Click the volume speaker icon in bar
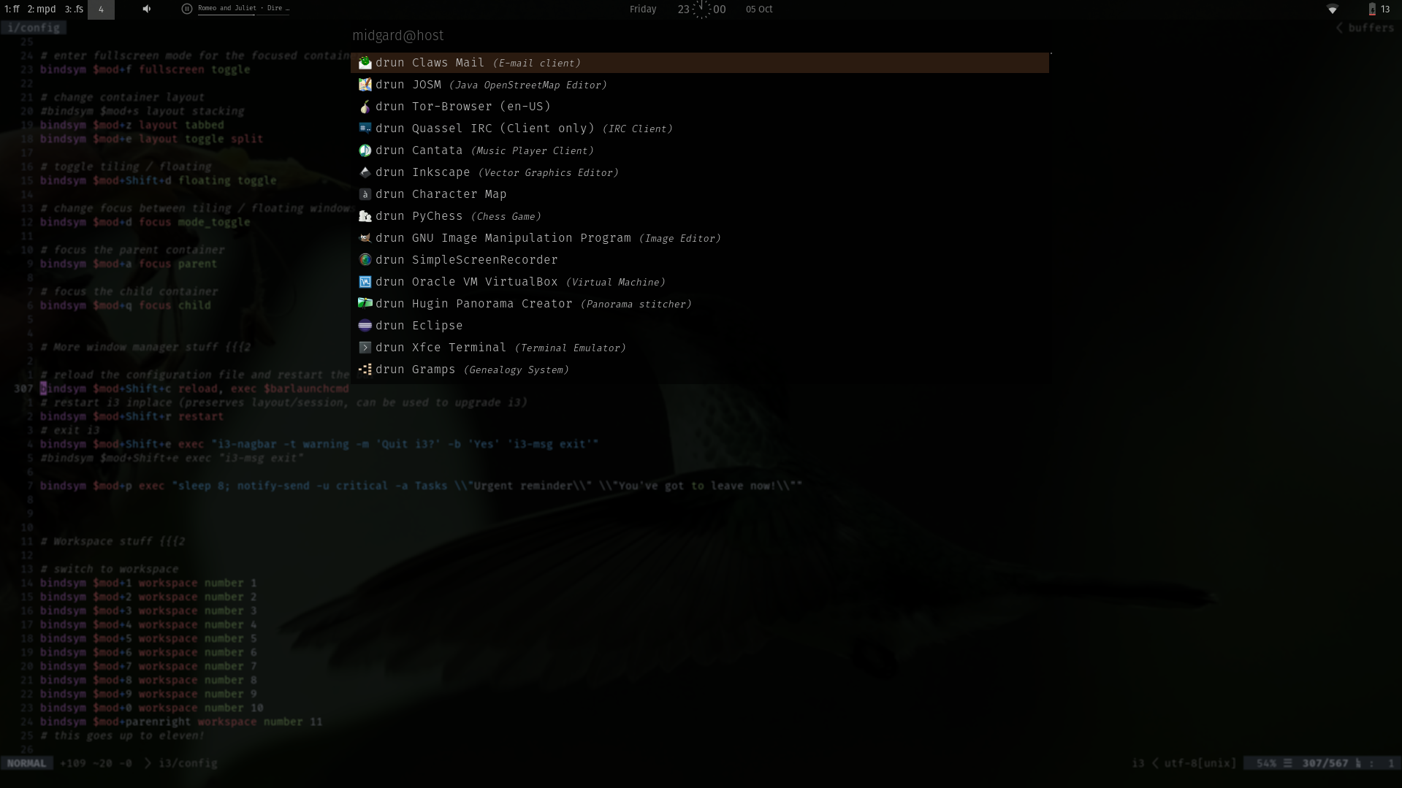Image resolution: width=1402 pixels, height=788 pixels. pos(146,9)
